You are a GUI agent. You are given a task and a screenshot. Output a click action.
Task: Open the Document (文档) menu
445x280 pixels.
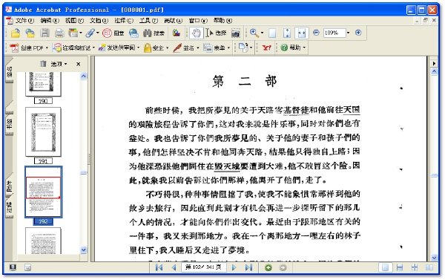point(99,21)
